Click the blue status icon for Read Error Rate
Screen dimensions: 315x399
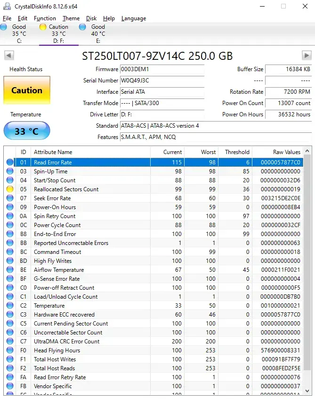10,162
